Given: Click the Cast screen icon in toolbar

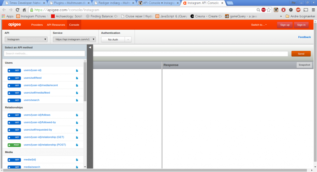Looking at the screenshot, I should 306,10.
